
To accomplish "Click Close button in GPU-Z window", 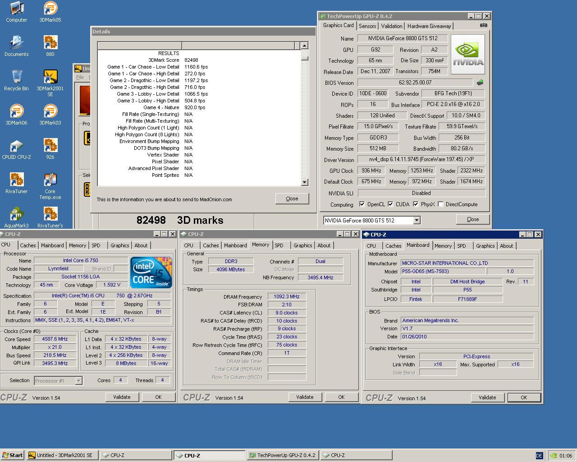I will coord(473,219).
